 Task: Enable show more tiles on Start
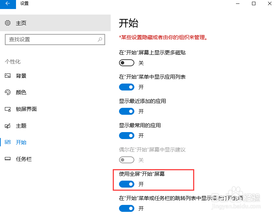click(x=126, y=63)
